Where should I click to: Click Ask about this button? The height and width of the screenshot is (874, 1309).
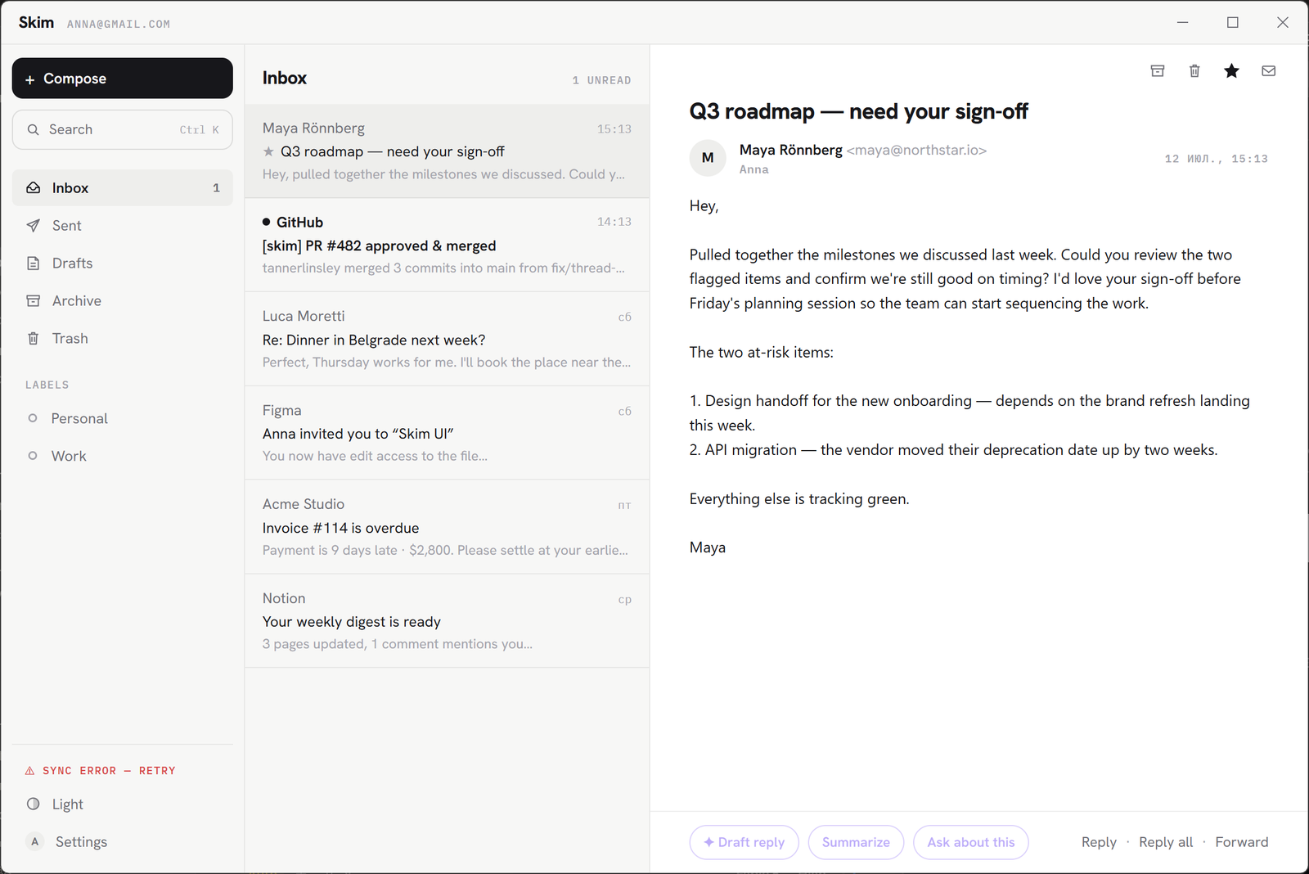[x=970, y=842]
